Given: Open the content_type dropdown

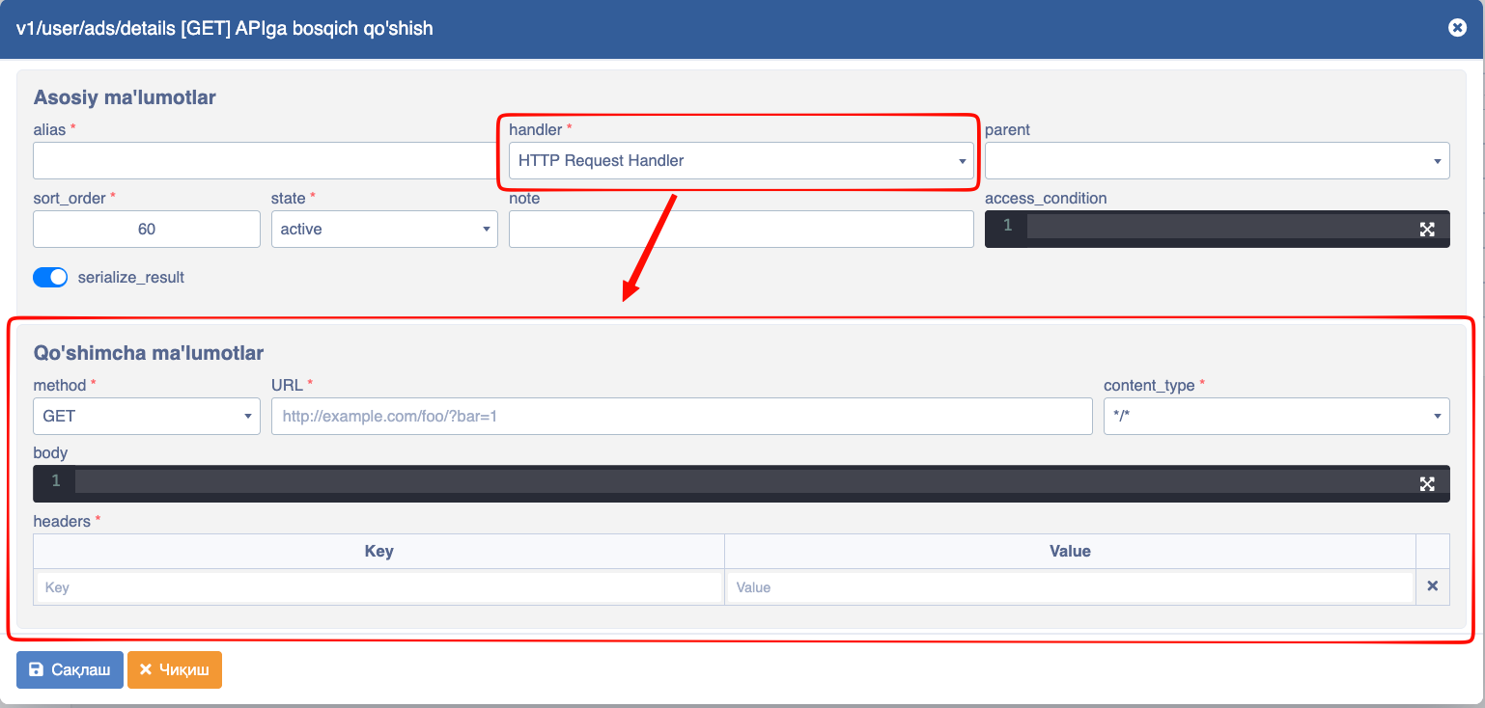Looking at the screenshot, I should coord(1276,416).
